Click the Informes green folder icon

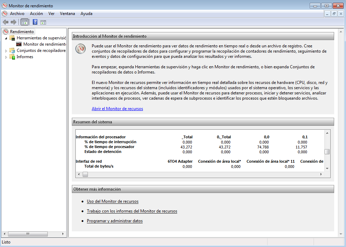click(12, 57)
